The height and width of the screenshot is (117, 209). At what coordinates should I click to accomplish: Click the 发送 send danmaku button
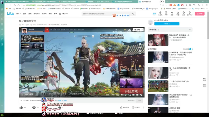[140, 101]
